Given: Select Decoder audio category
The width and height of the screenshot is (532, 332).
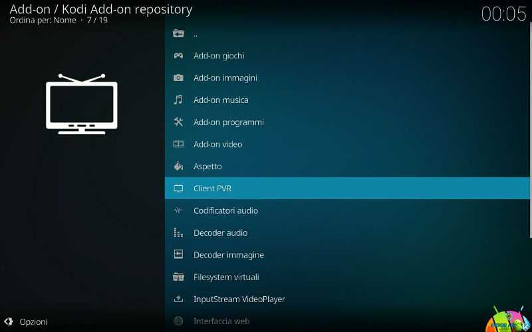Looking at the screenshot, I should tap(347, 232).
